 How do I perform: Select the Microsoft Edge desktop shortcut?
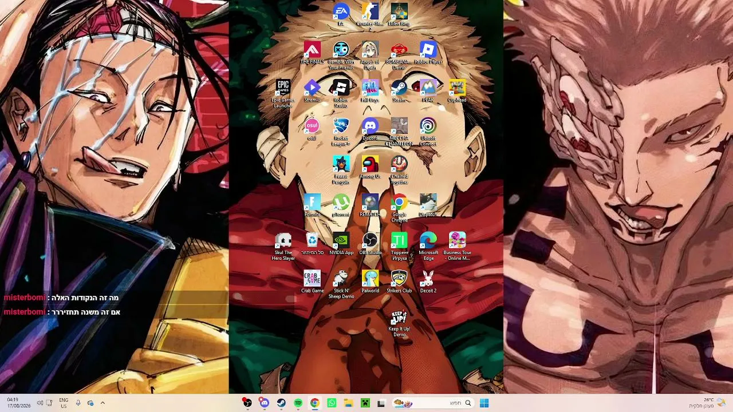[428, 247]
